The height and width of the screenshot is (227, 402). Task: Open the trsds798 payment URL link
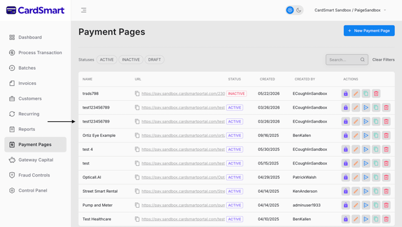[183, 94]
